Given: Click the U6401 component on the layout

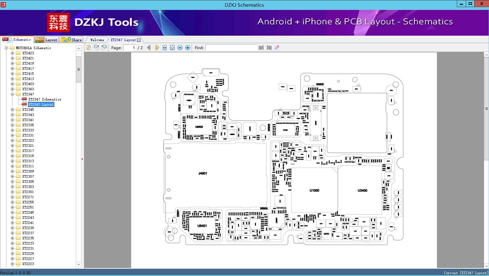Looking at the screenshot, I should (x=202, y=226).
